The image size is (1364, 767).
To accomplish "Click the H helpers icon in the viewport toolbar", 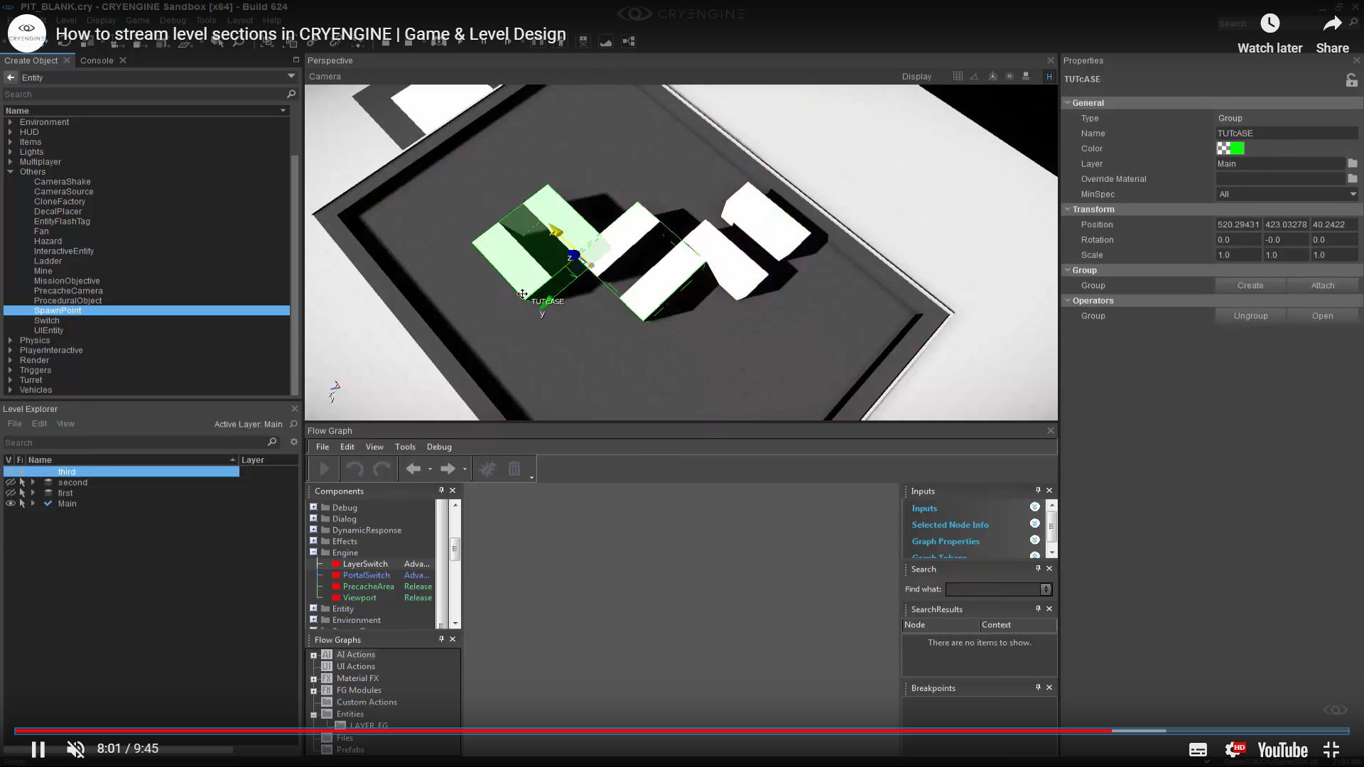I will coord(1049,76).
